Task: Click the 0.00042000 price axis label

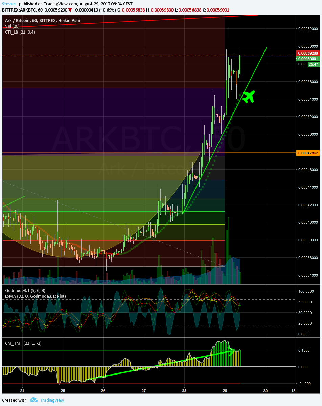Action: (x=308, y=205)
